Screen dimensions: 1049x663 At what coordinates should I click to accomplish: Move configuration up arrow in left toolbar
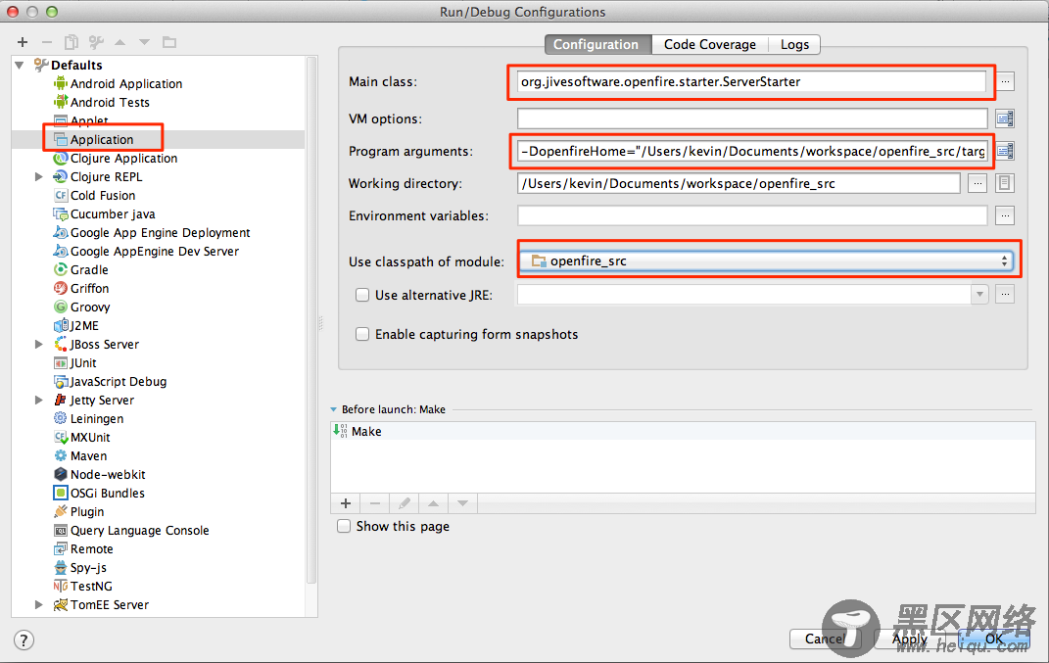tap(120, 42)
